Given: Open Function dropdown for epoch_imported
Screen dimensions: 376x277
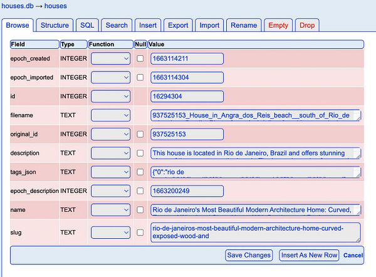Looking at the screenshot, I should click(110, 78).
